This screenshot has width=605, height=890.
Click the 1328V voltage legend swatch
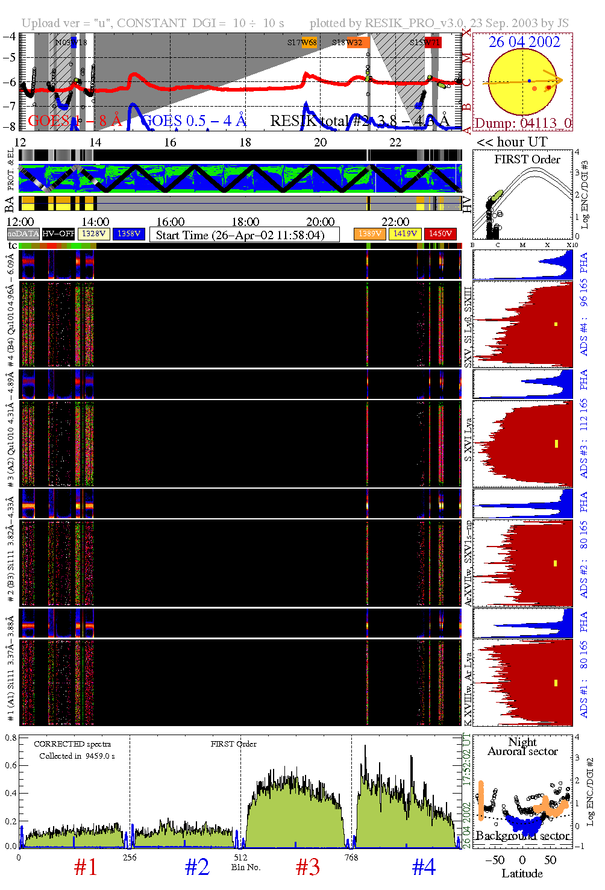(94, 234)
